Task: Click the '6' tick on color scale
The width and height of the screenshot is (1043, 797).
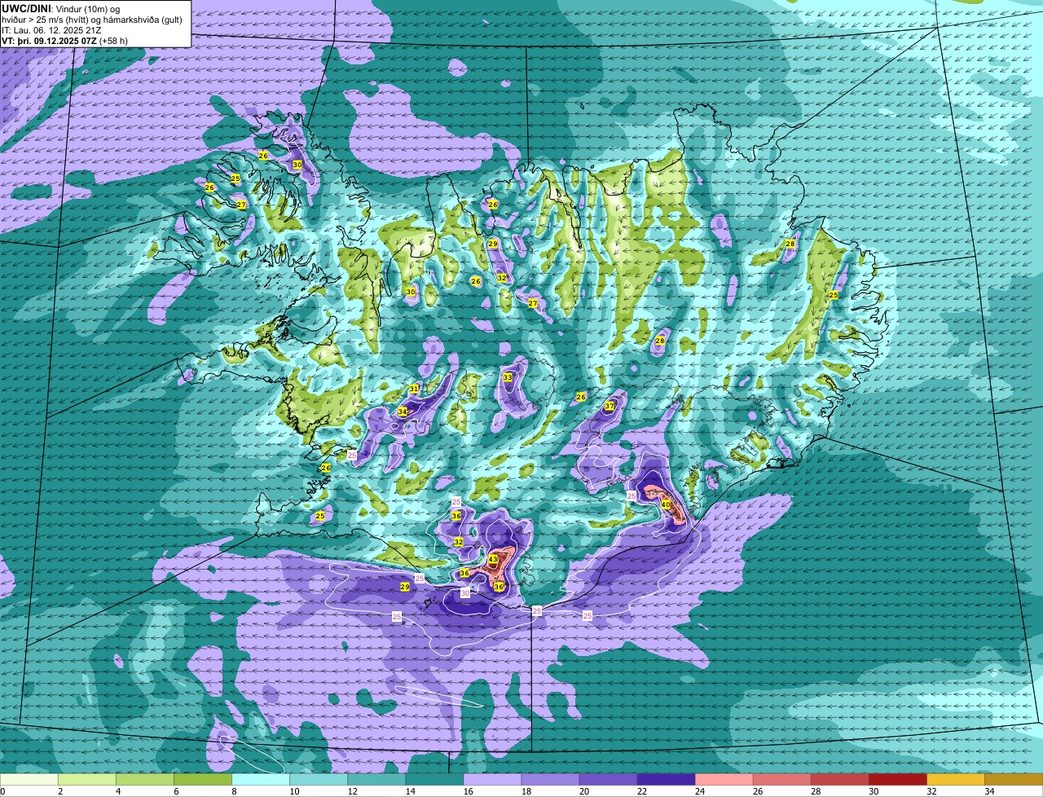Action: [175, 791]
